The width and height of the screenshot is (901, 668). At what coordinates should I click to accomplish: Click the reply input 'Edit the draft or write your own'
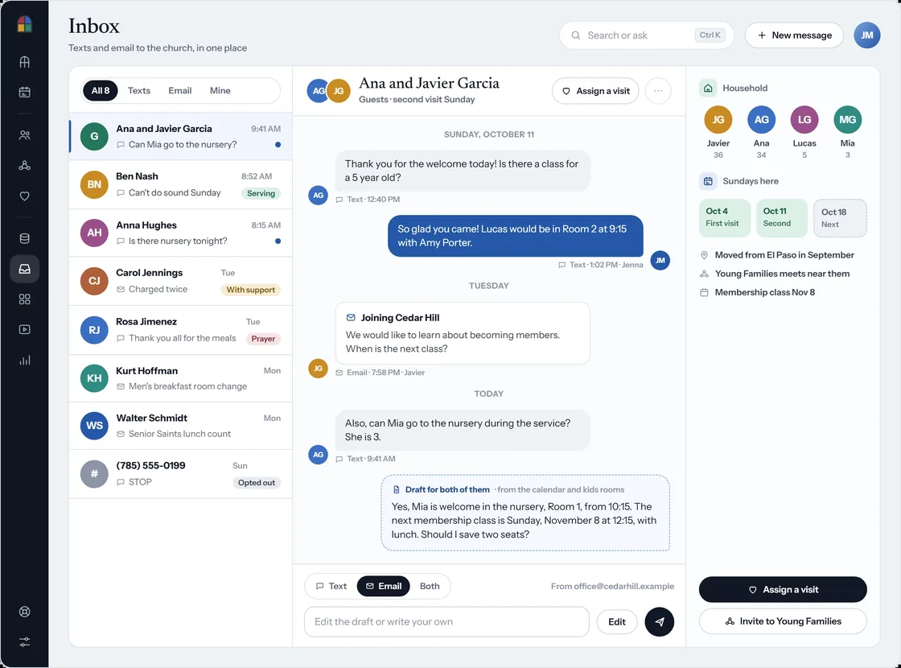click(446, 621)
